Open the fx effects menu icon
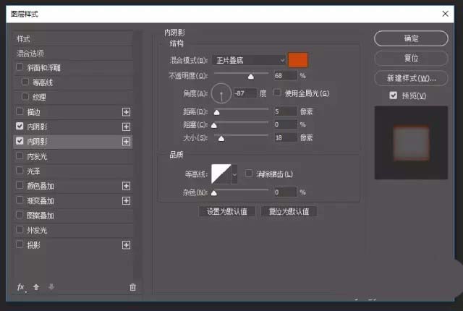Screen dimensions: 463x311 pos(21,287)
